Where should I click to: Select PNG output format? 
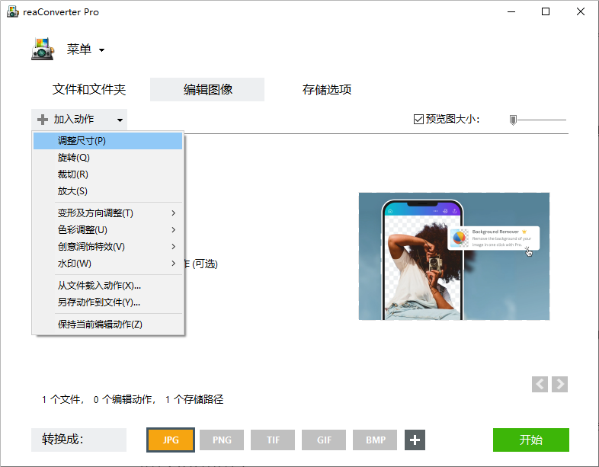pyautogui.click(x=222, y=440)
